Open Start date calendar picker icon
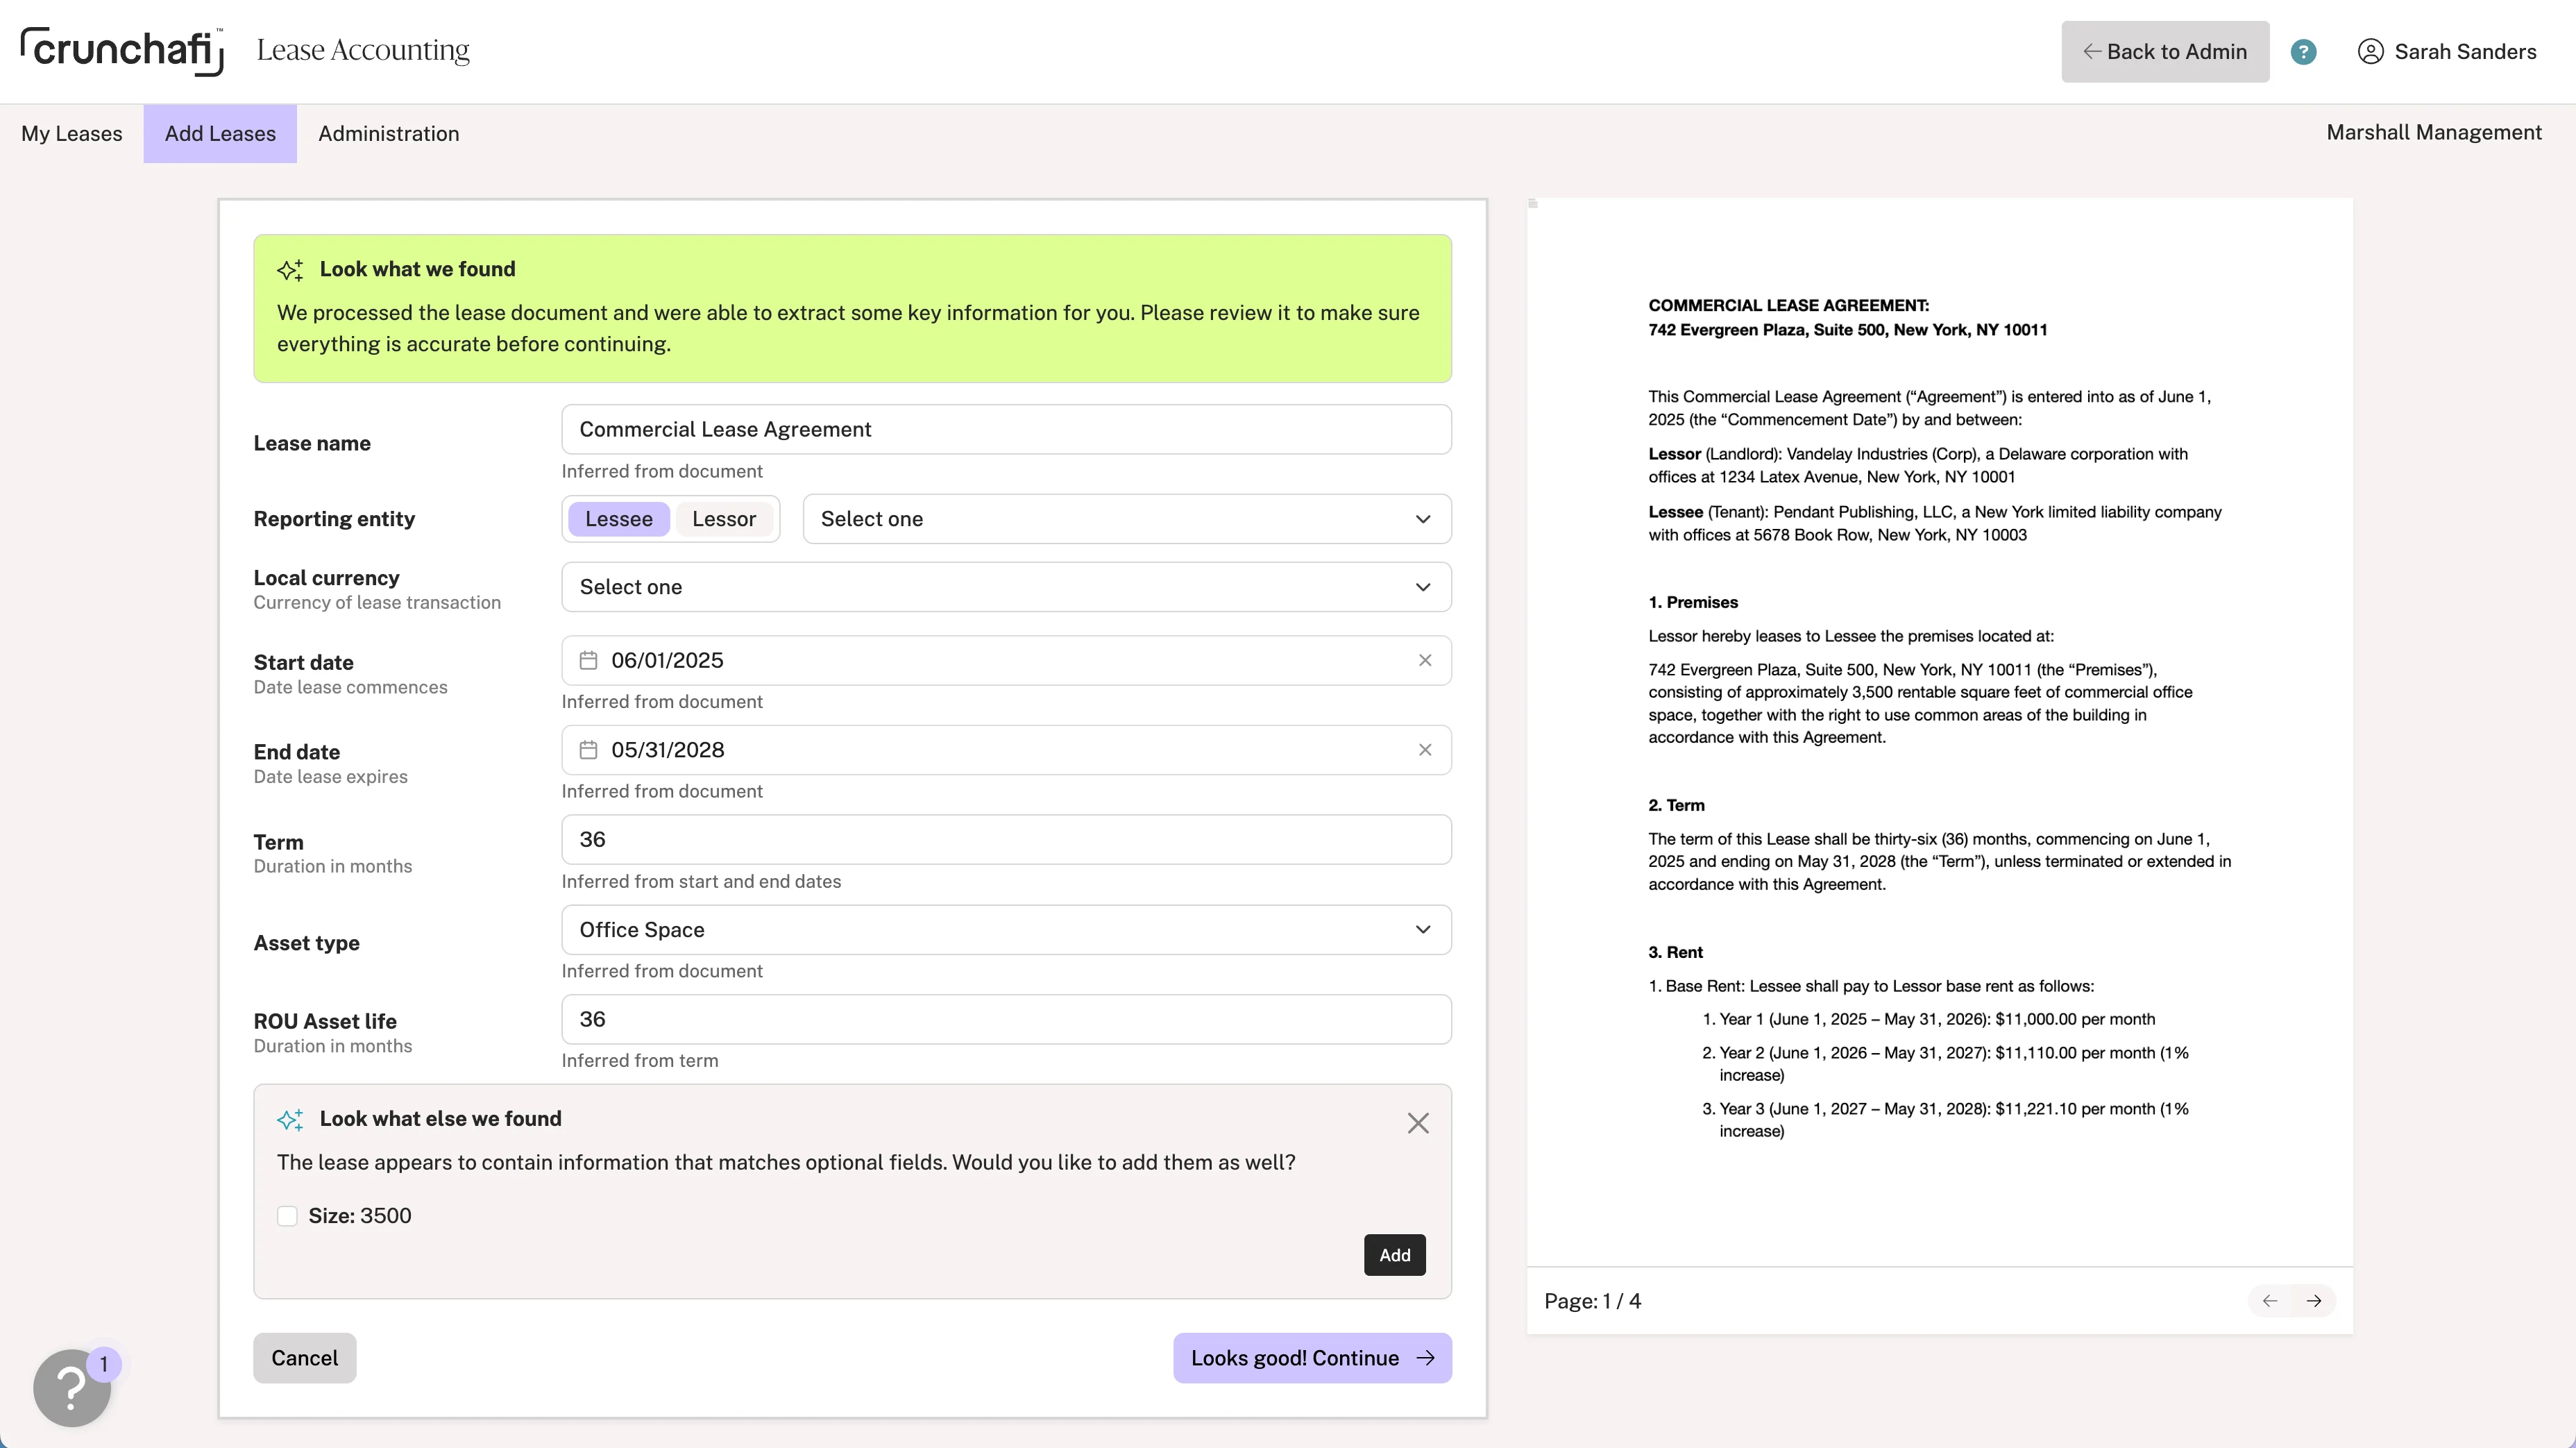Screen dimensions: 2576x1448 click(x=589, y=660)
